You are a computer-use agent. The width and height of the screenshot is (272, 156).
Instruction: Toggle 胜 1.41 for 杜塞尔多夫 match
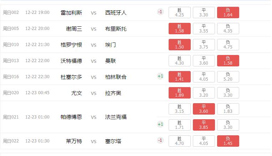[x=179, y=77]
